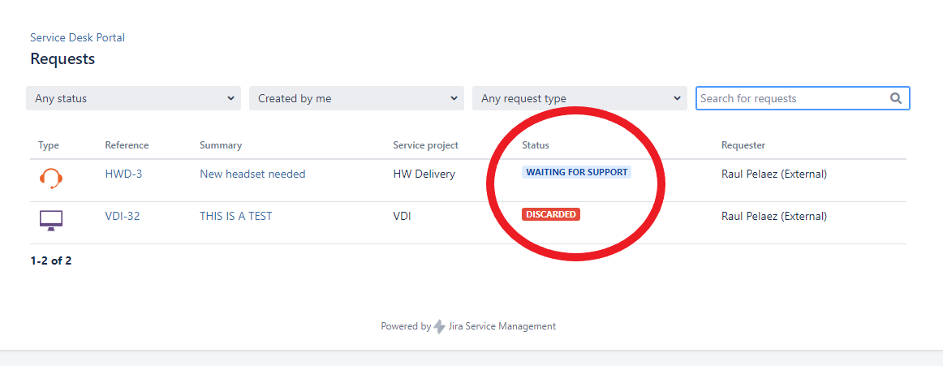Image resolution: width=943 pixels, height=366 pixels.
Task: Click the WAITING FOR SUPPORT status badge
Action: 576,172
